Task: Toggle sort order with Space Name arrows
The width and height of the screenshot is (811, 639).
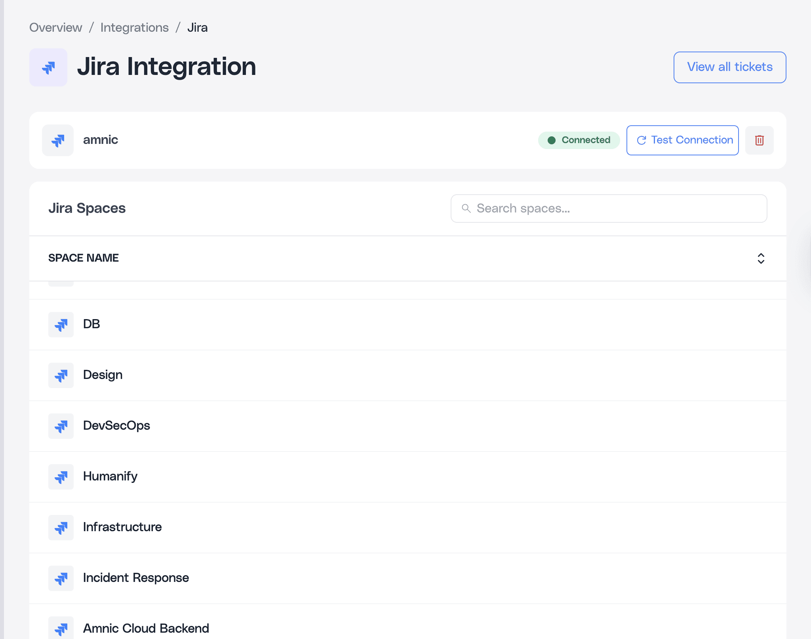Action: 761,258
